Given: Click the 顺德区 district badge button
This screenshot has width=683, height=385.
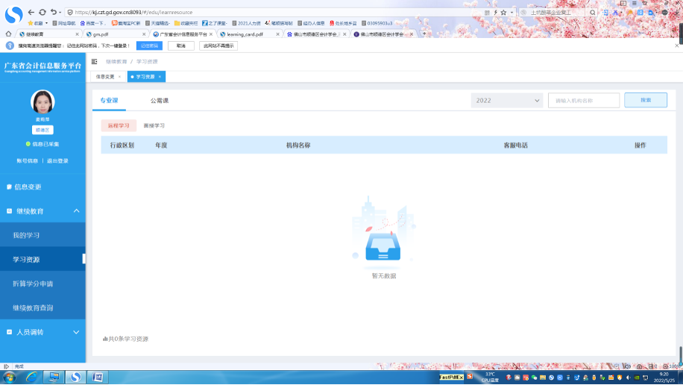Looking at the screenshot, I should [x=43, y=130].
